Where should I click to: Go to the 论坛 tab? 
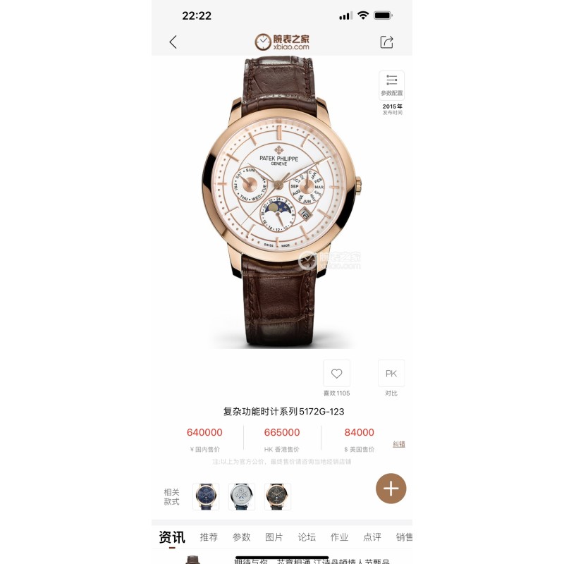click(x=307, y=537)
